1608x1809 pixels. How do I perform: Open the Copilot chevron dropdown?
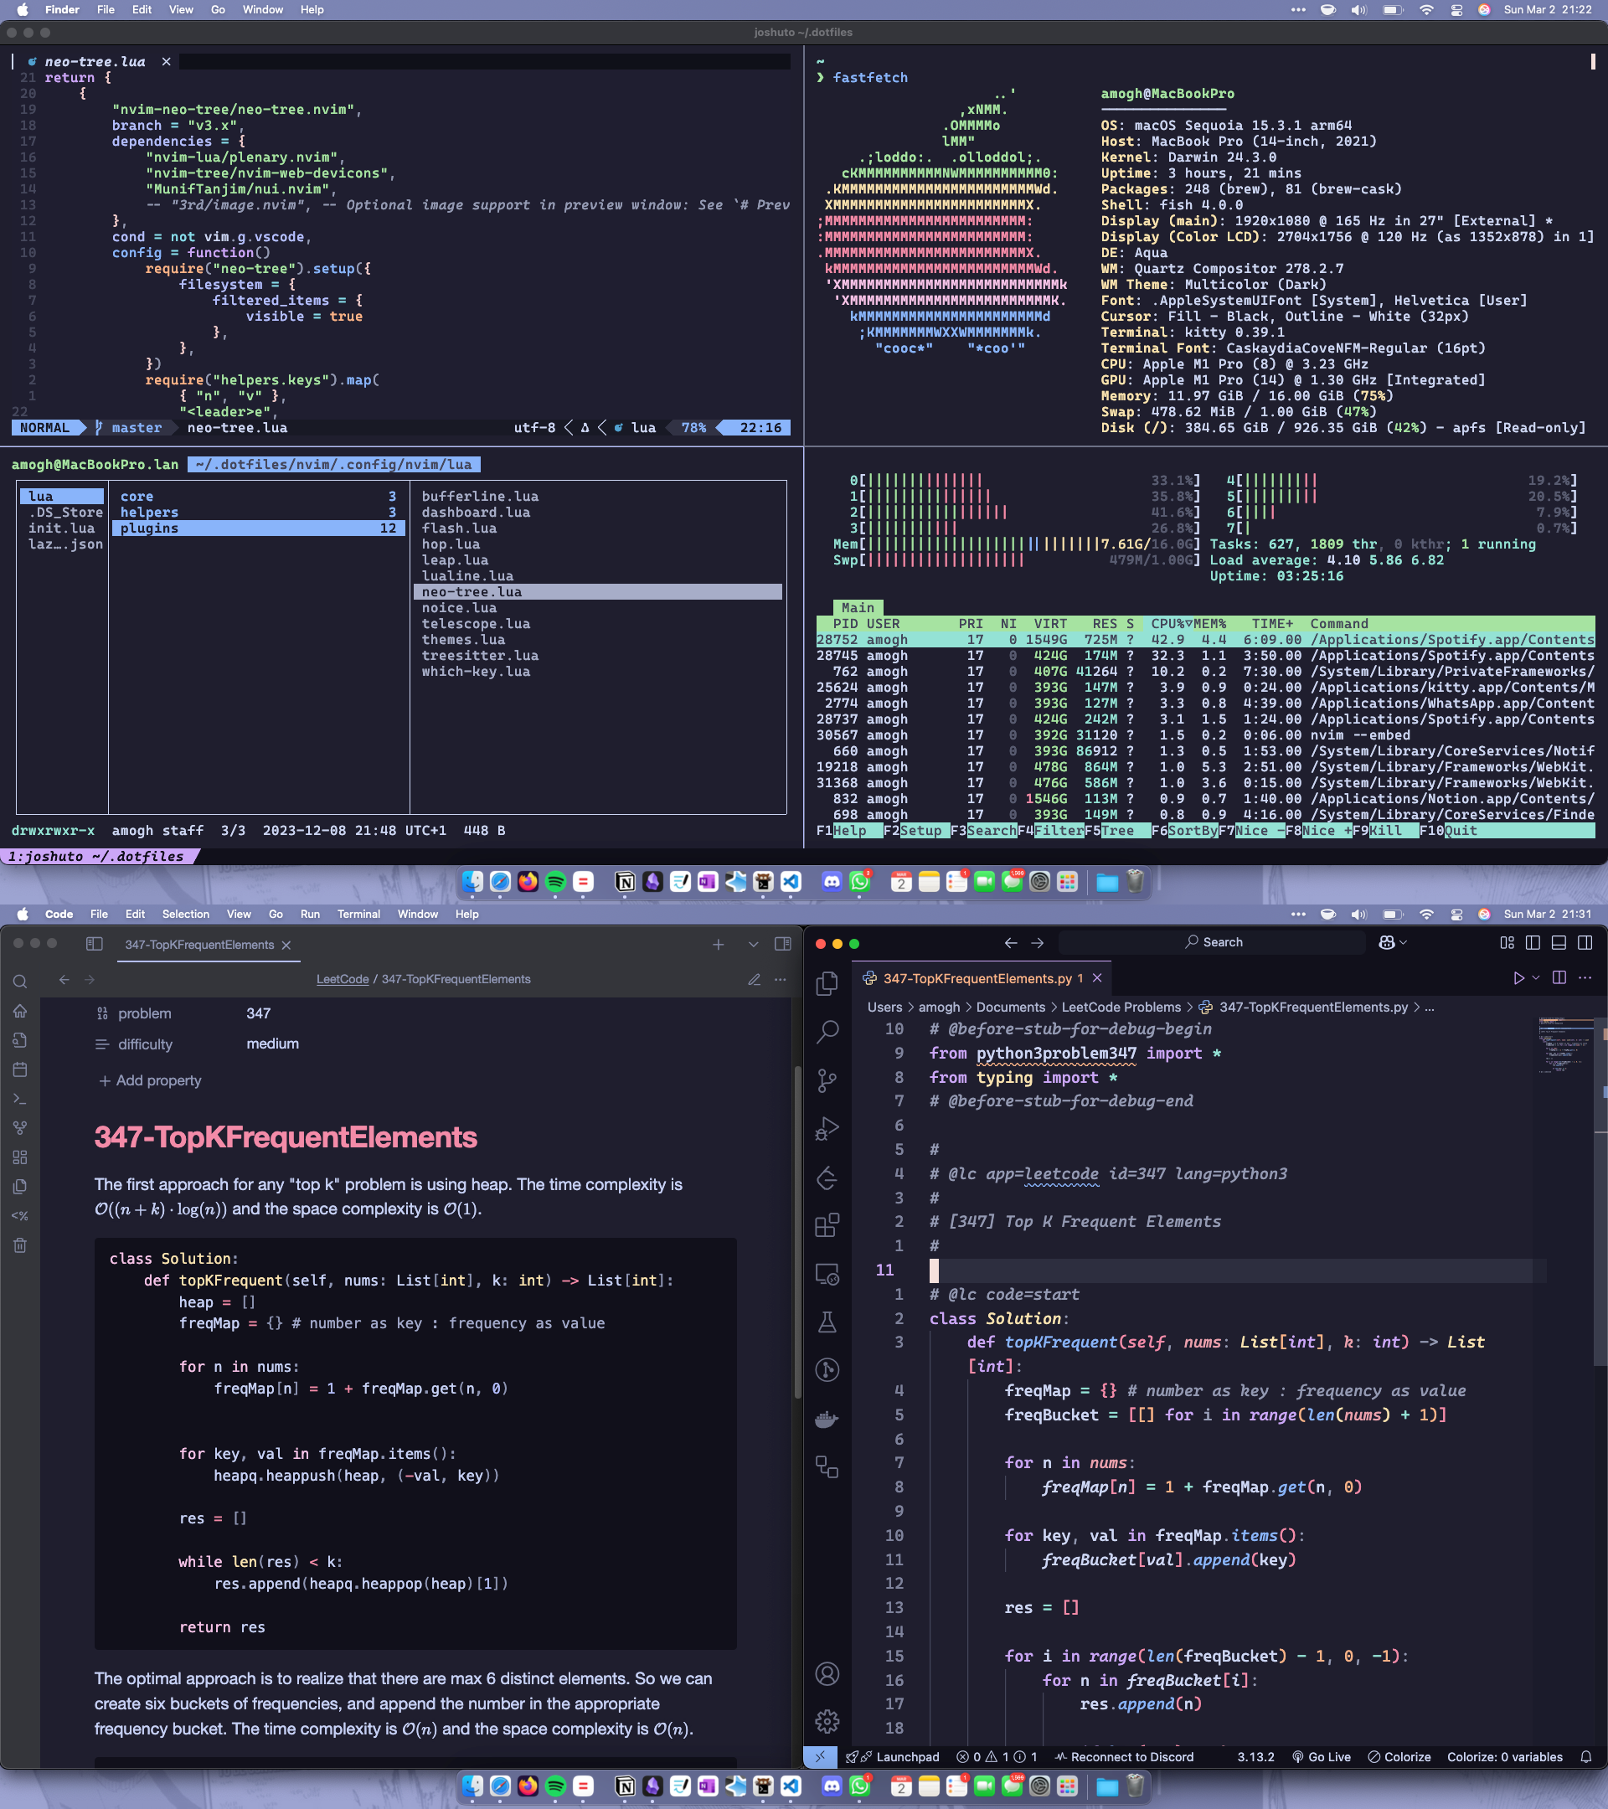(x=1404, y=942)
